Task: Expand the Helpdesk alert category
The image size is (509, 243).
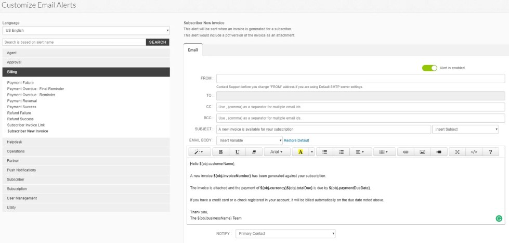Action: pyautogui.click(x=86, y=142)
